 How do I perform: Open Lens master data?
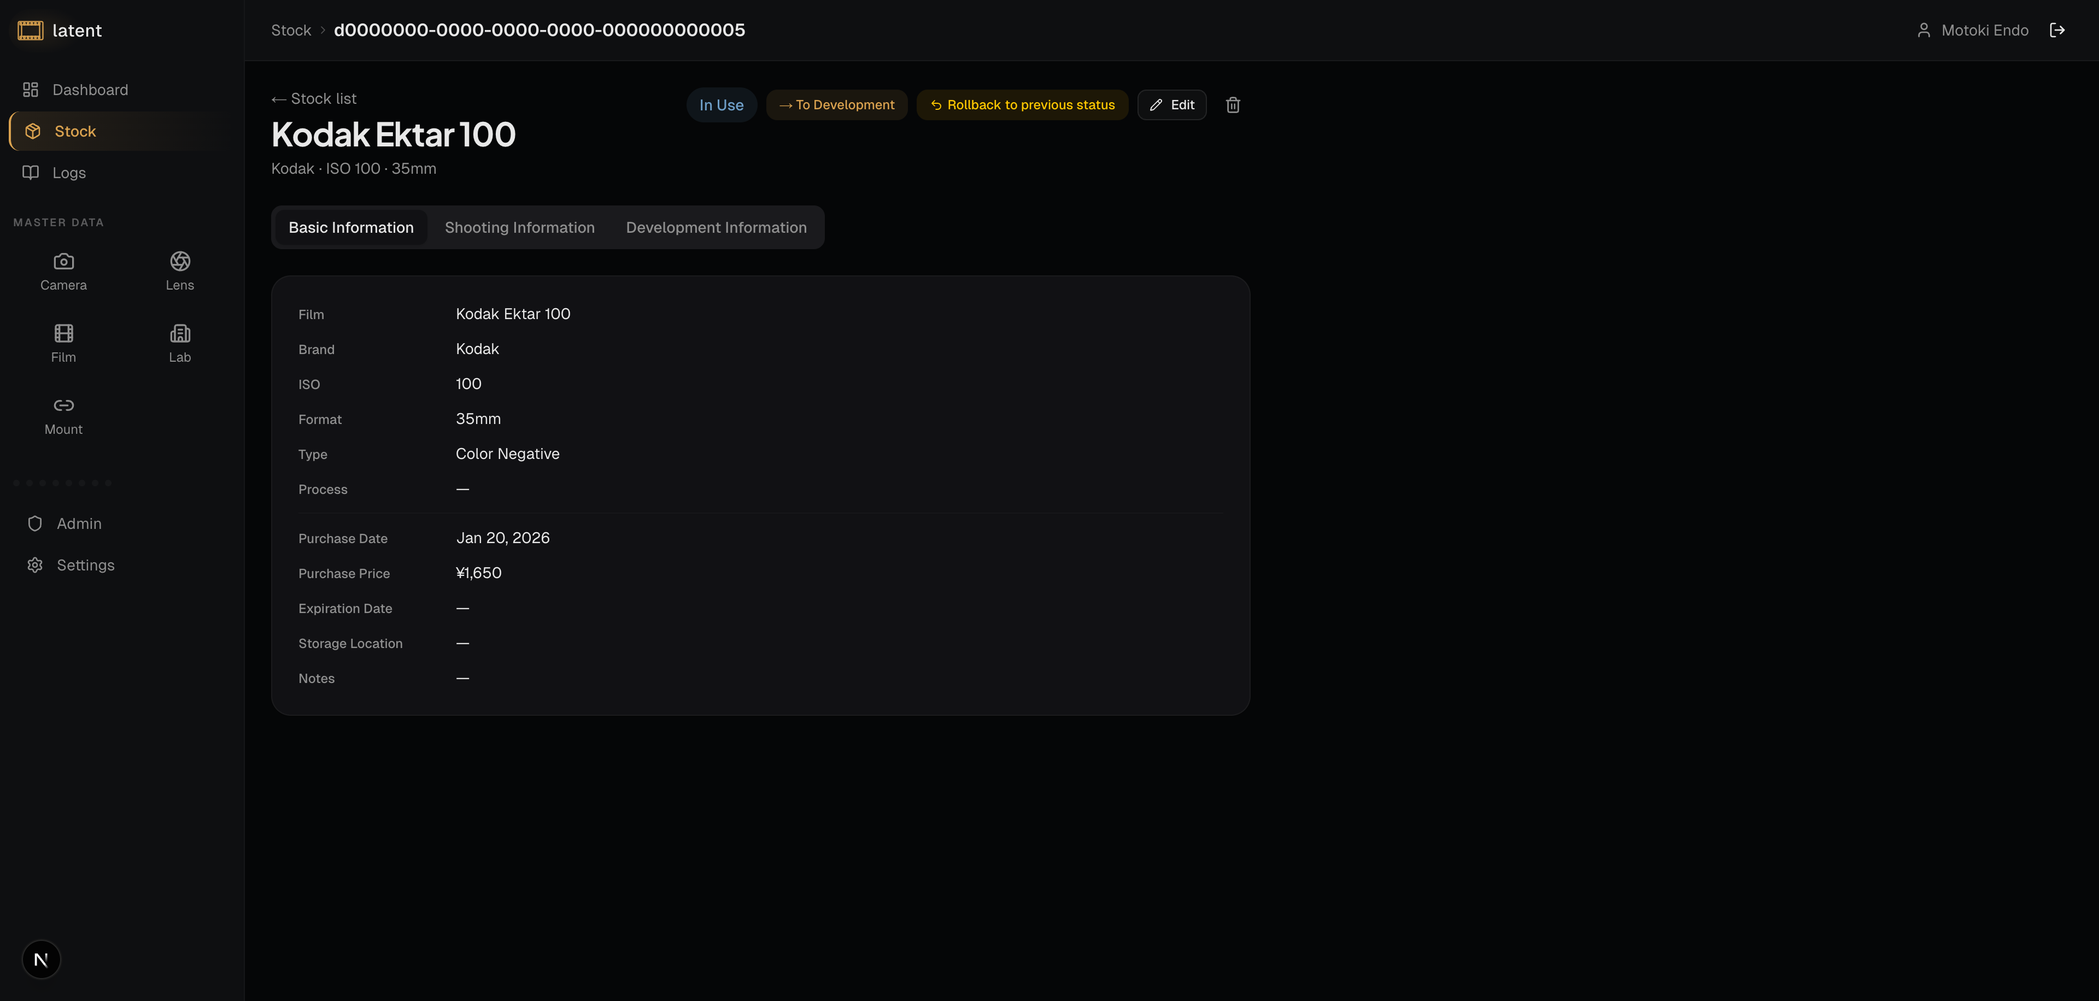click(179, 271)
